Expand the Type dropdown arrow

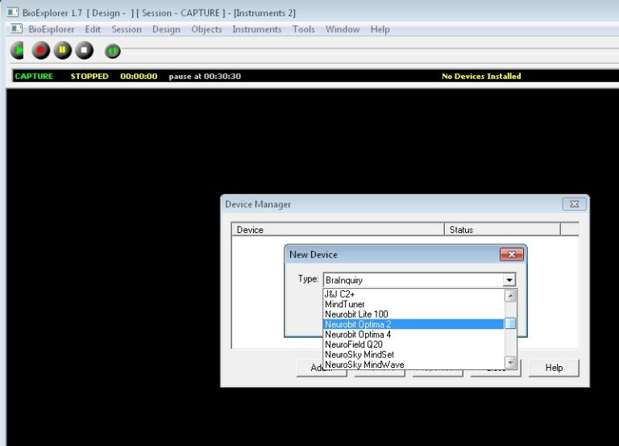pyautogui.click(x=509, y=280)
